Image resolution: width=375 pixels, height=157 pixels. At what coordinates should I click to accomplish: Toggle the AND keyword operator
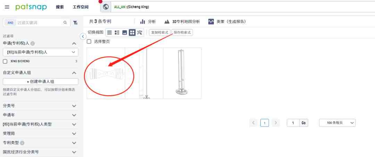point(10,23)
